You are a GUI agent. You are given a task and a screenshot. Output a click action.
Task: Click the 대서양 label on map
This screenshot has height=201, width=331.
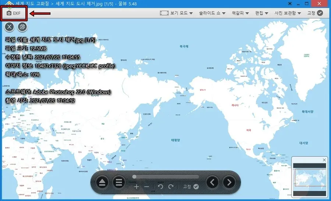pyautogui.click(x=303, y=143)
